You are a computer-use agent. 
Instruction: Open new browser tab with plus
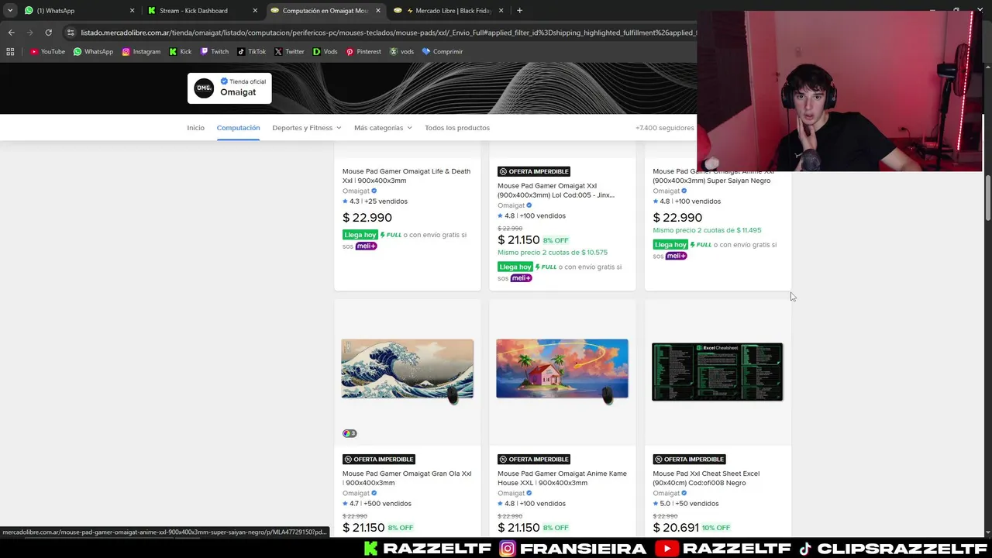(519, 11)
